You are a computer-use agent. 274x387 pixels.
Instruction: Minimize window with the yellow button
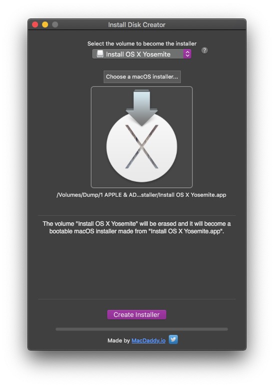point(45,25)
